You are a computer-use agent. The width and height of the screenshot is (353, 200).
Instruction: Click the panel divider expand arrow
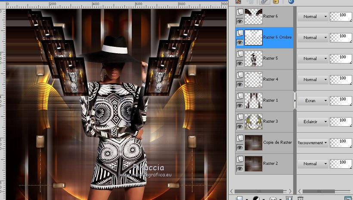coord(295,100)
